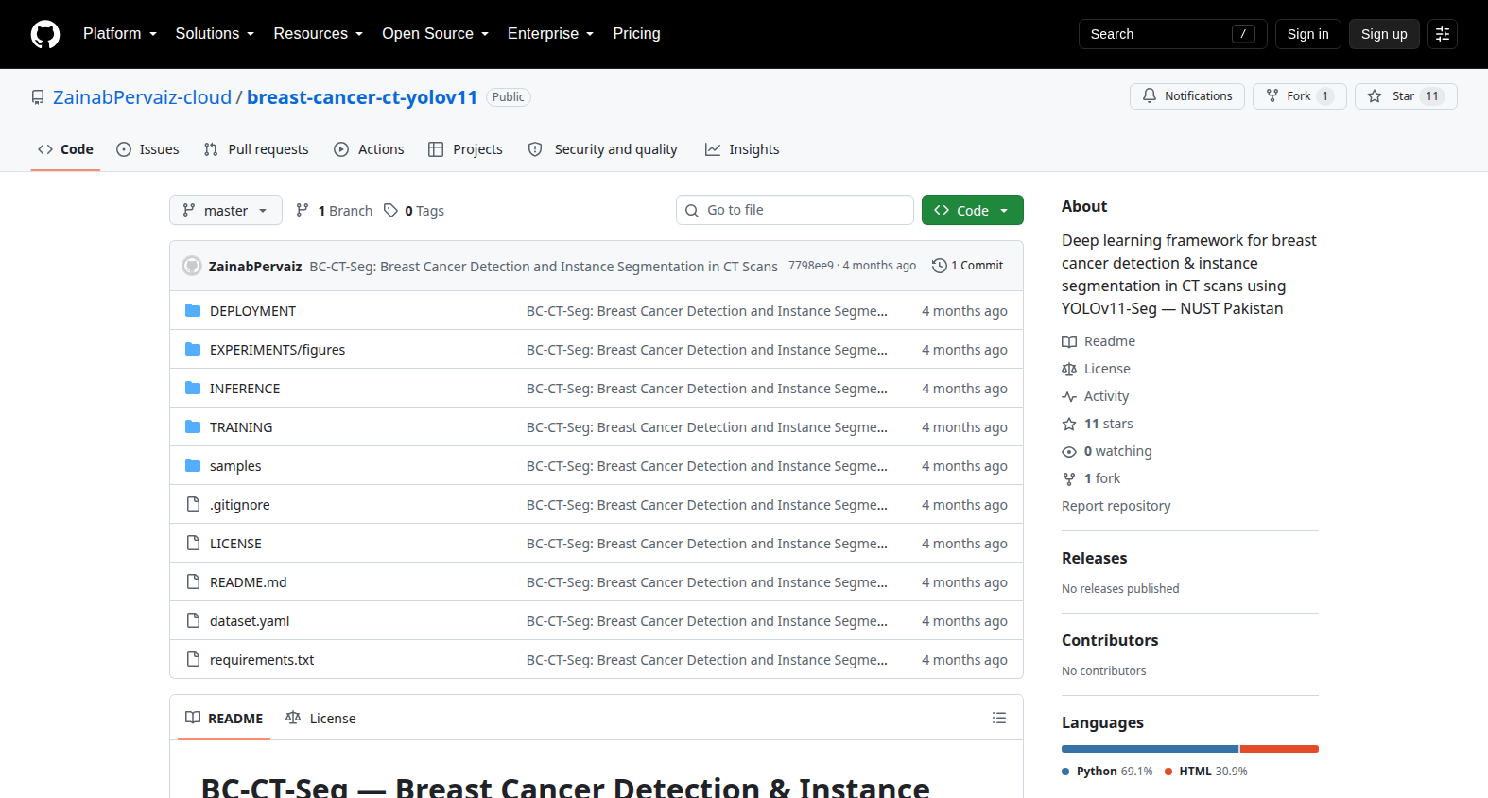
Task: Click the Go to file search field
Action: 795,210
